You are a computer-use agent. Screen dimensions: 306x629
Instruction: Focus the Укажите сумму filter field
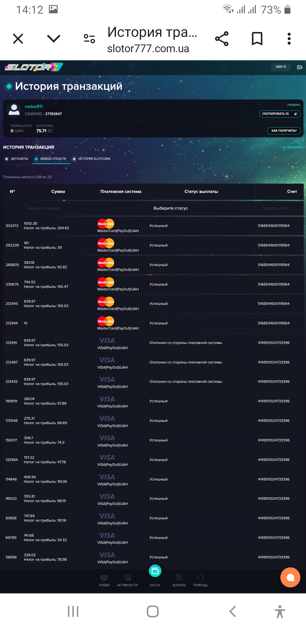pyautogui.click(x=58, y=208)
